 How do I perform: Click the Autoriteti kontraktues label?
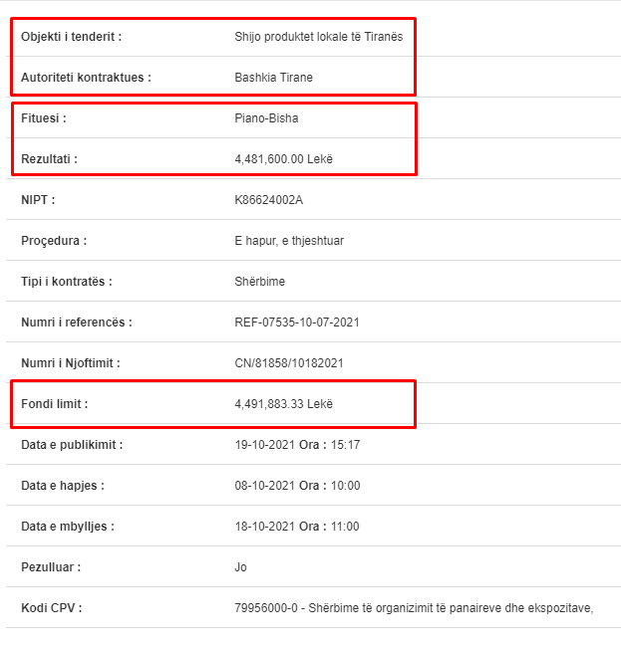click(86, 78)
